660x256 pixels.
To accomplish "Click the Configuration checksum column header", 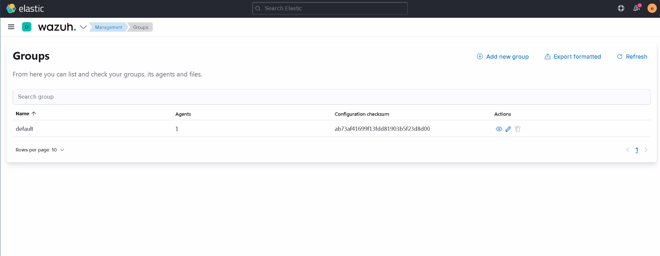I will point(362,114).
